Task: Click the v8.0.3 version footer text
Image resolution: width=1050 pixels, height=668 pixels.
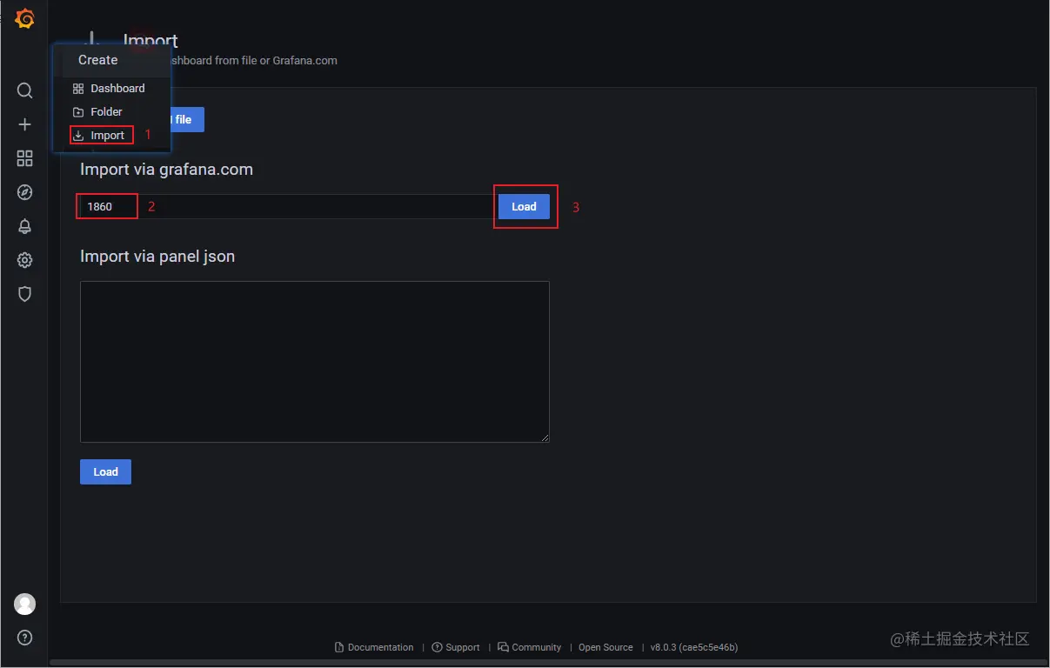Action: point(694,647)
